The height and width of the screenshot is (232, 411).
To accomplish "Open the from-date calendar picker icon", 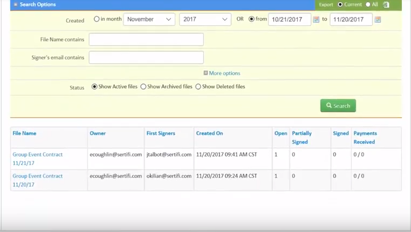I will (x=316, y=19).
